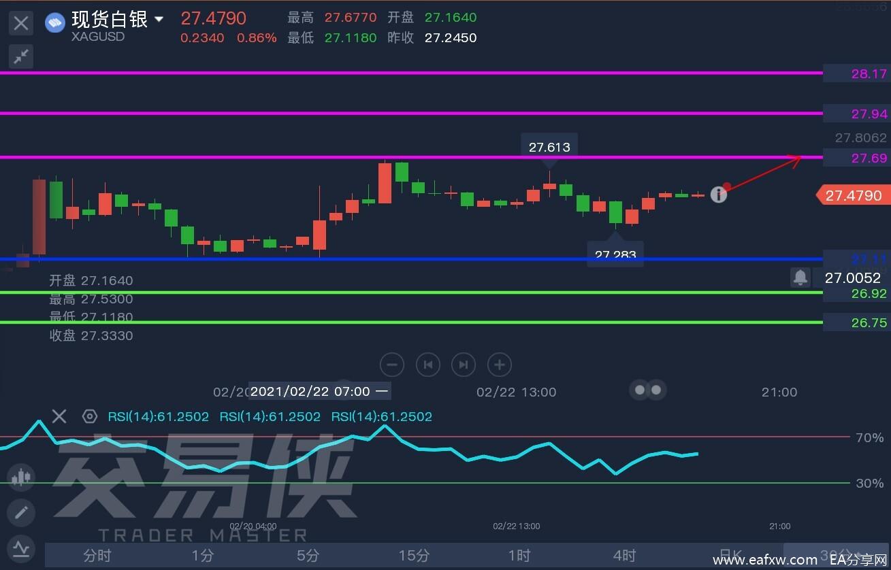Click the crosshair date label 2021/02/22 07:00
Viewport: 891px width, 570px height.
(319, 391)
